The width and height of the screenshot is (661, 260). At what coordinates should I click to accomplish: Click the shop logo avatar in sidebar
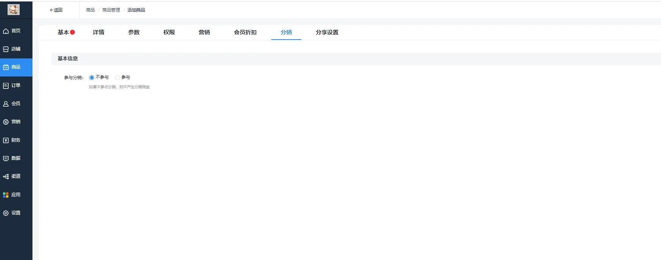click(14, 10)
